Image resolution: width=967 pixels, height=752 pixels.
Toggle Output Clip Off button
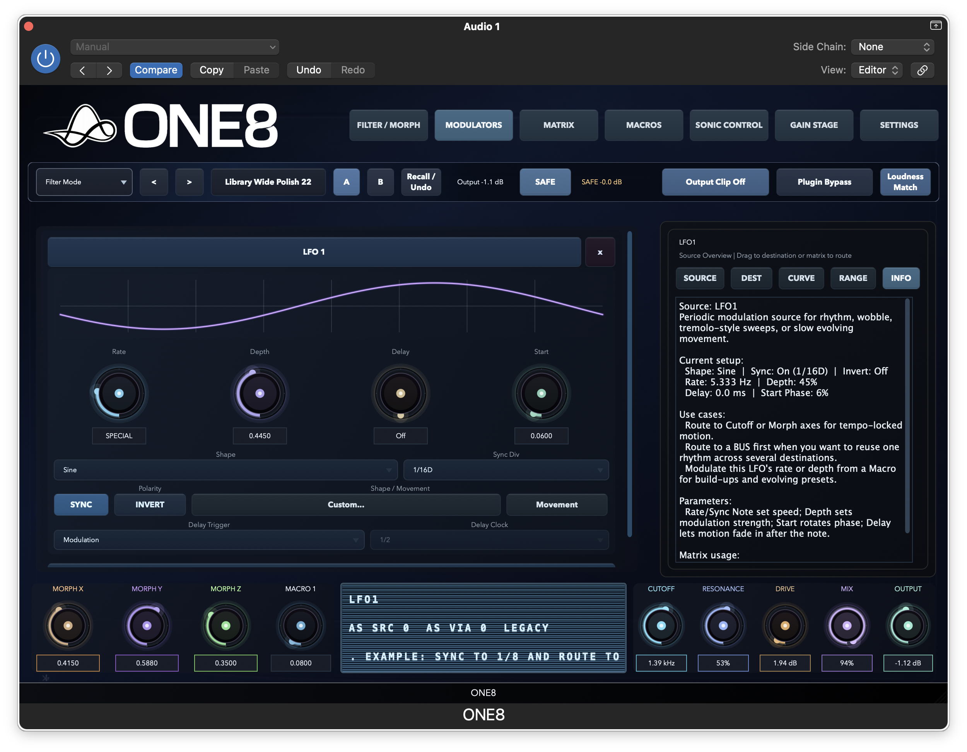715,182
